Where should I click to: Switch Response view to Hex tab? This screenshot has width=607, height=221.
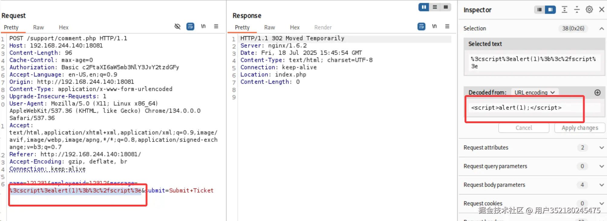pos(295,27)
